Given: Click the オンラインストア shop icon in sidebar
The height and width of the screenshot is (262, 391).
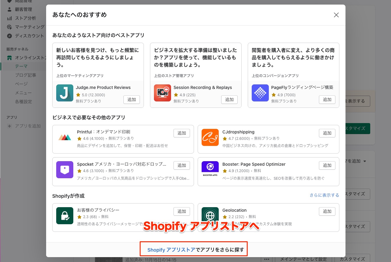Looking at the screenshot, I should (9, 58).
